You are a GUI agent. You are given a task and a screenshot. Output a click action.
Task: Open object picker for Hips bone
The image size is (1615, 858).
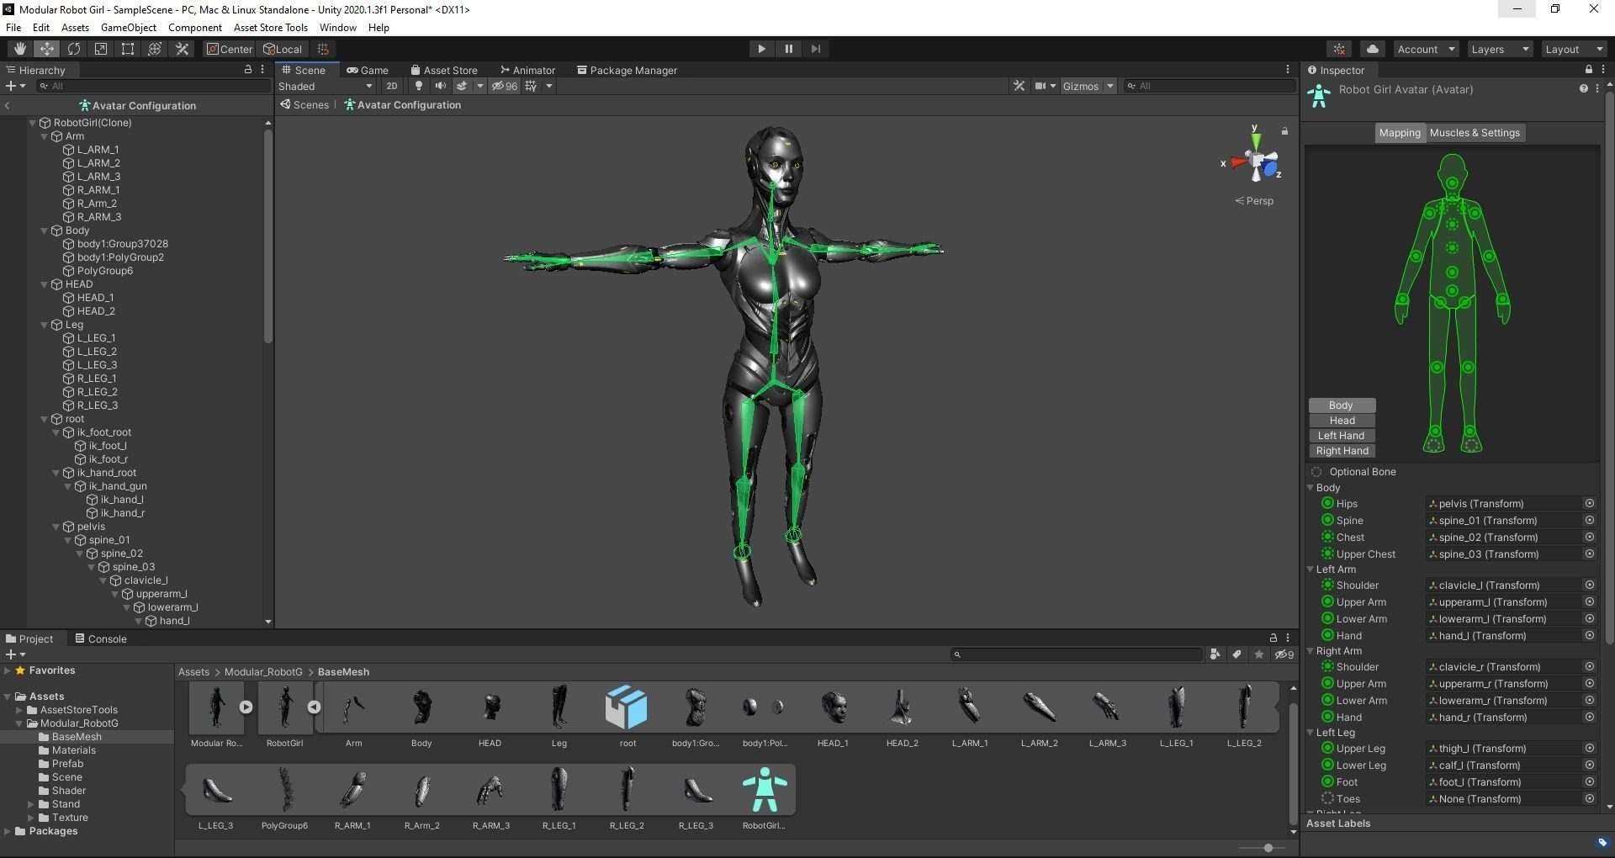[x=1590, y=504]
